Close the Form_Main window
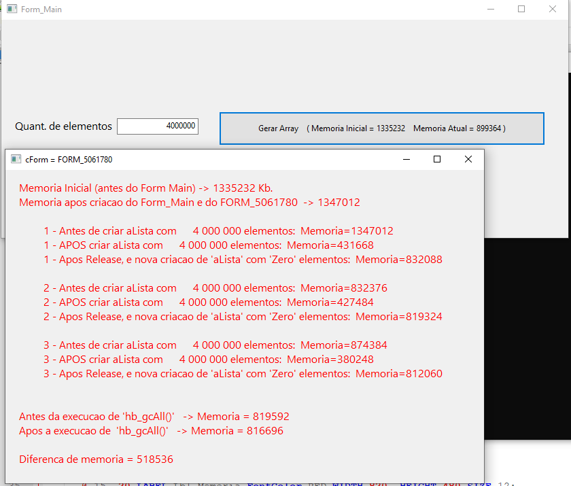Screen dimensions: 571x486 coord(553,10)
